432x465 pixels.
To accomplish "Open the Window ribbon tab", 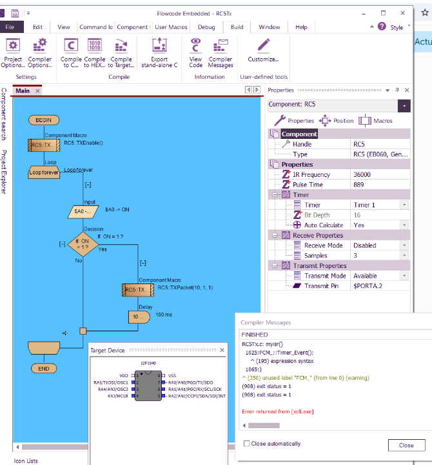I will click(x=269, y=27).
